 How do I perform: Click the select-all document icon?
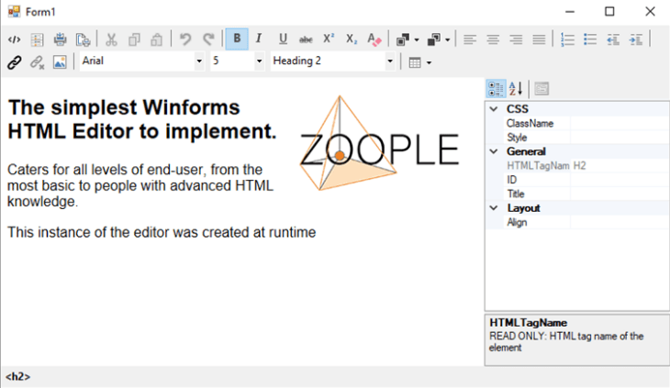click(38, 39)
